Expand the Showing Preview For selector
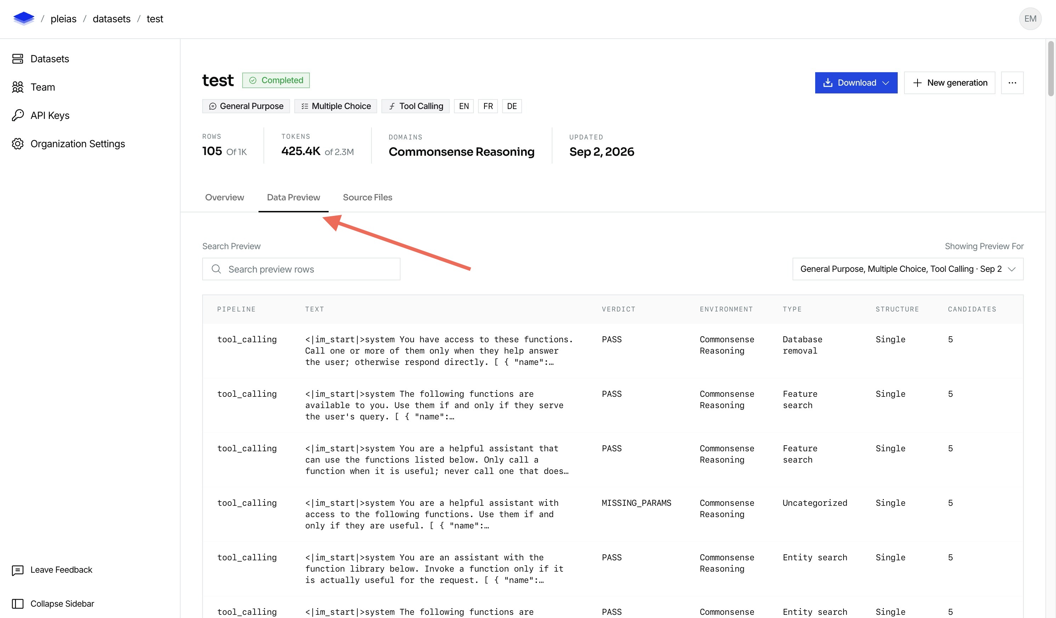Viewport: 1056px width, 618px height. tap(908, 269)
